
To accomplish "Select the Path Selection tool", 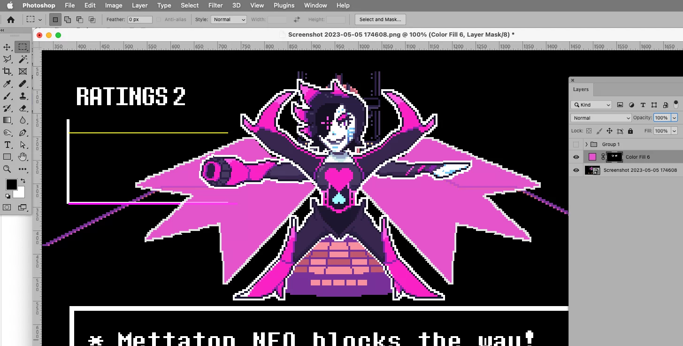I will click(x=23, y=145).
